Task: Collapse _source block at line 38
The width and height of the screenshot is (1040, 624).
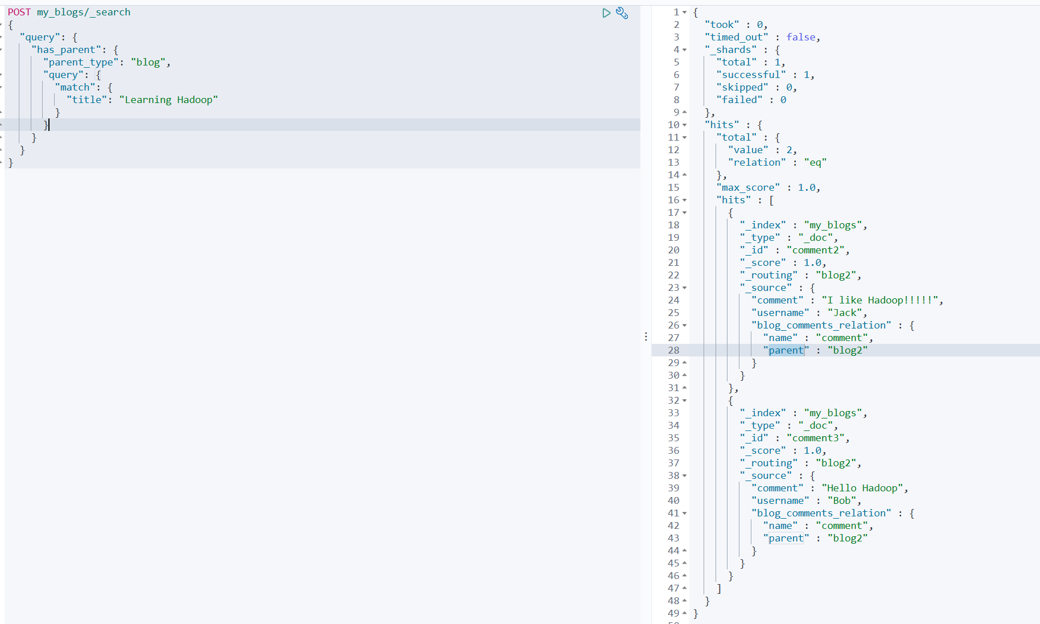Action: click(685, 475)
